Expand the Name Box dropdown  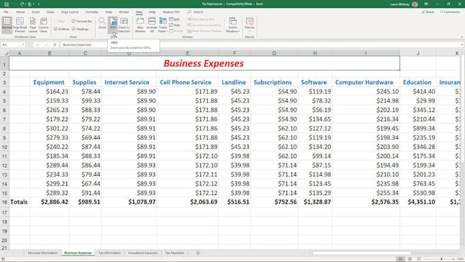coord(23,44)
